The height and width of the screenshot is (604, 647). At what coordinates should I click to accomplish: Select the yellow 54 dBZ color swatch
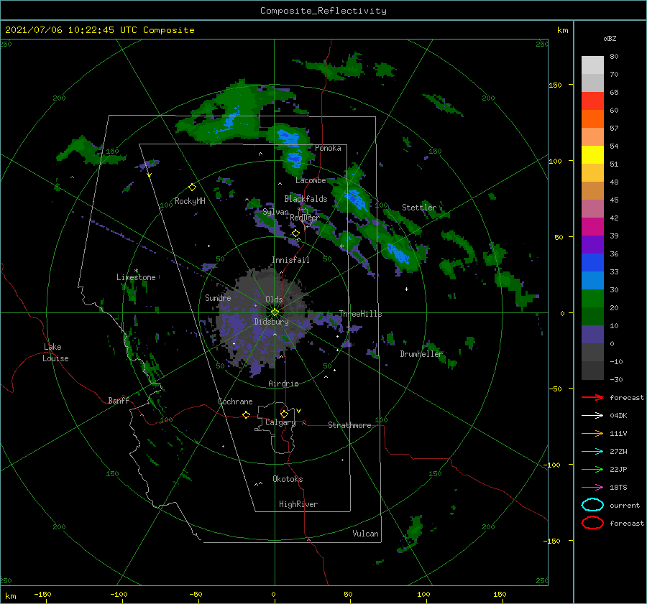[x=592, y=155]
